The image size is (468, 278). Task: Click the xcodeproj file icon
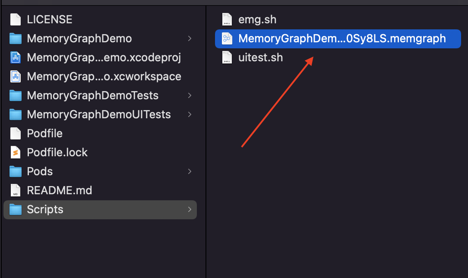[x=16, y=57]
